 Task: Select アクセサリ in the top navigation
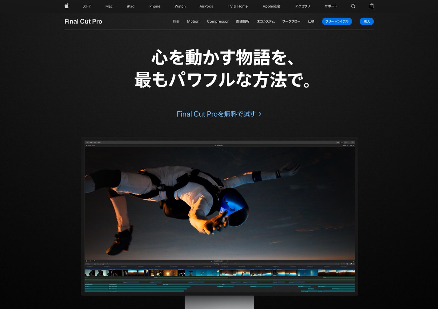pos(303,6)
